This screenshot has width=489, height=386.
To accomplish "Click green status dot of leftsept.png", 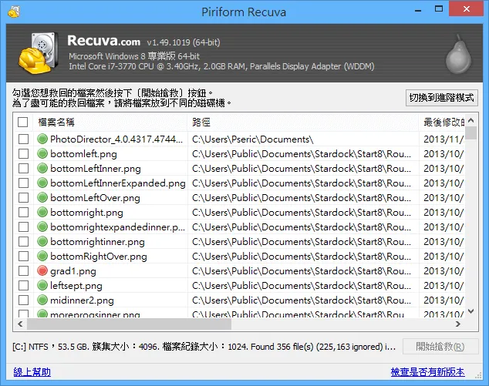I will point(42,285).
